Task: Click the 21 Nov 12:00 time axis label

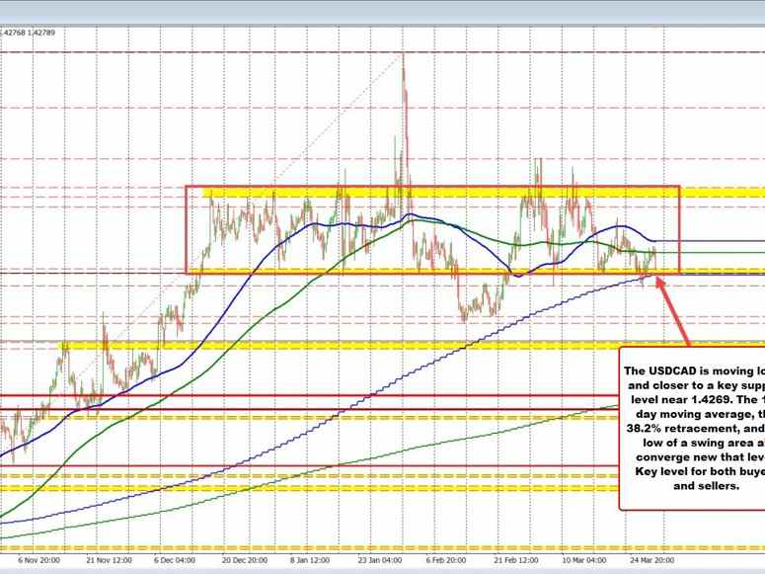Action: pyautogui.click(x=109, y=560)
